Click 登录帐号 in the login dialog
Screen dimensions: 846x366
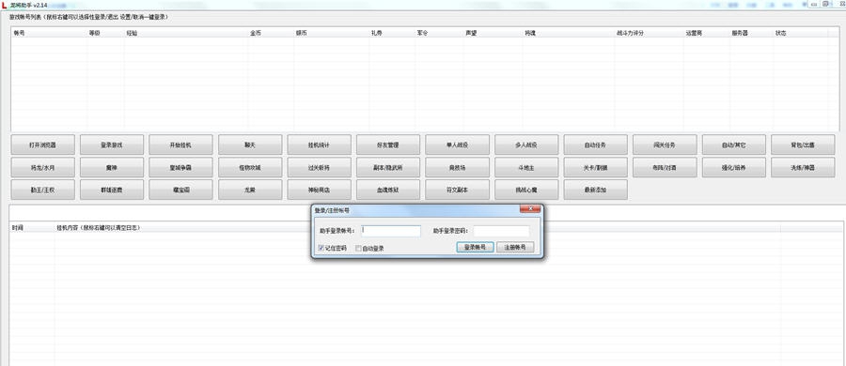[475, 248]
